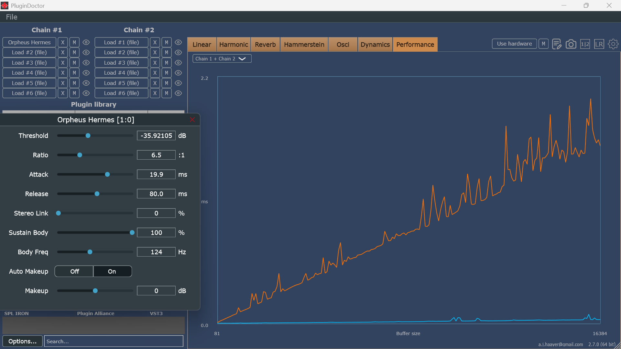Load a plugin in Chain #2 Load #1 (file)
The image size is (621, 349).
tap(122, 42)
